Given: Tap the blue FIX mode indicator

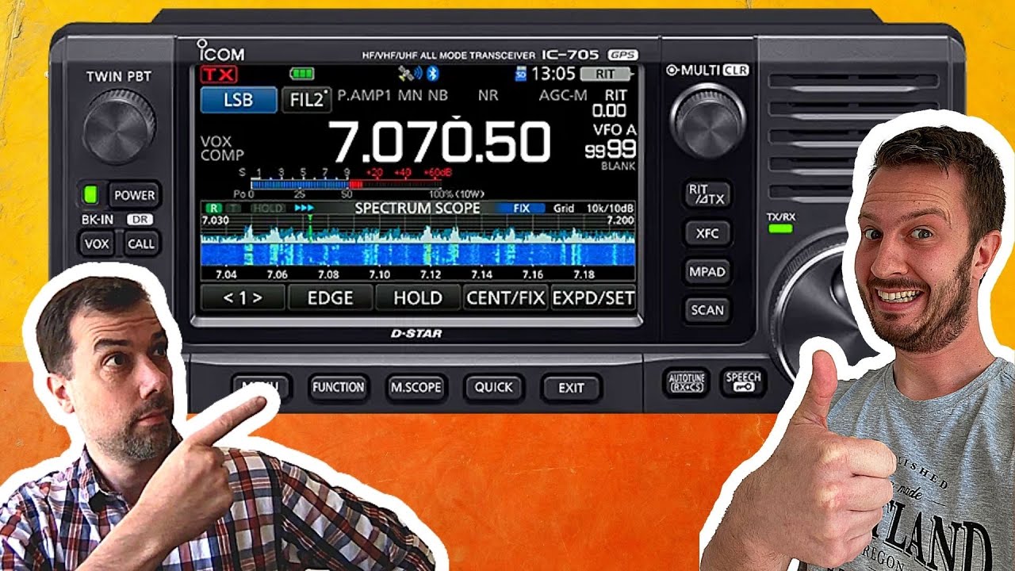Looking at the screenshot, I should (521, 209).
